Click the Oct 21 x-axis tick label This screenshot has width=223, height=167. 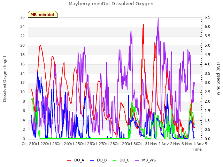pos(28,144)
